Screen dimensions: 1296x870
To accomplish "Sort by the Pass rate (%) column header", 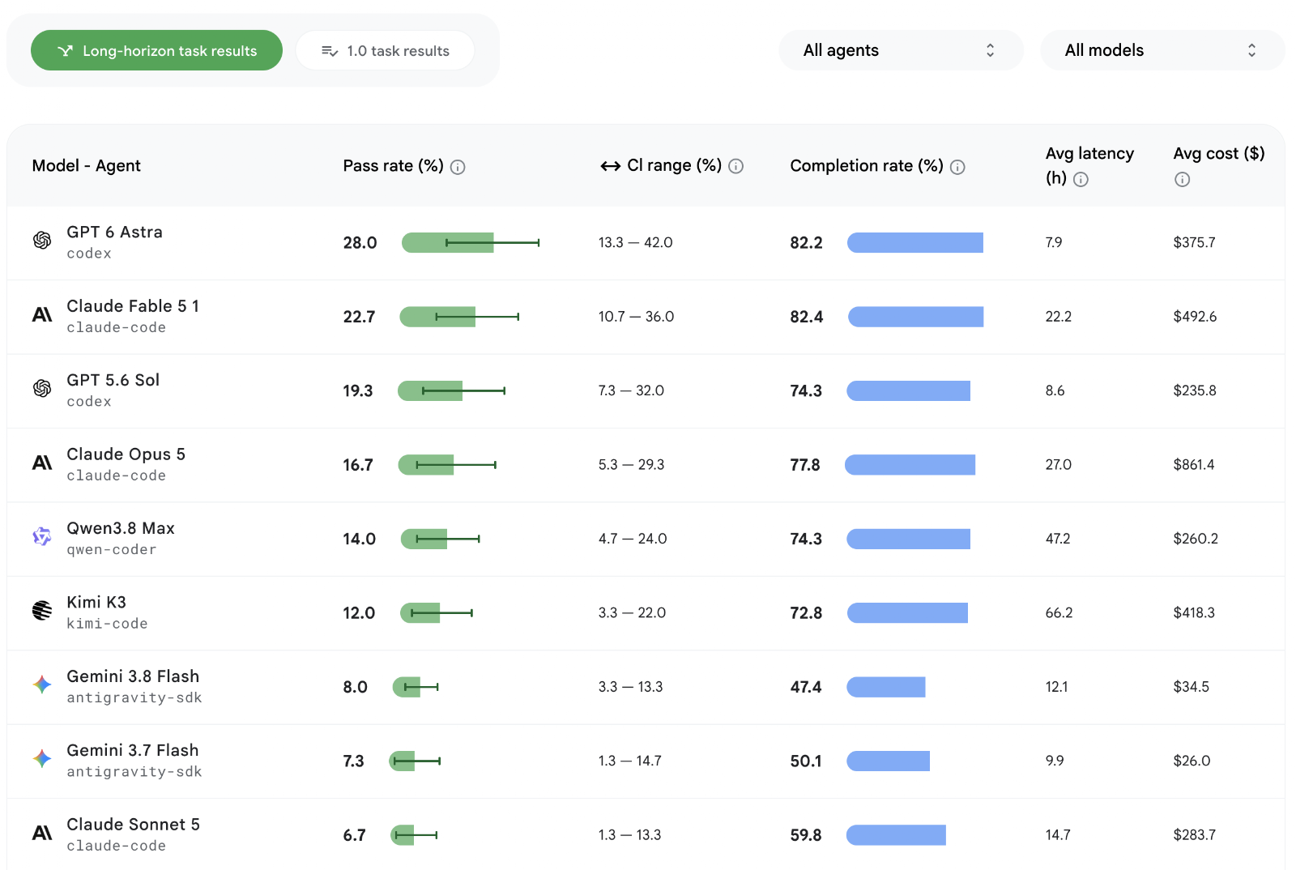I will [393, 166].
